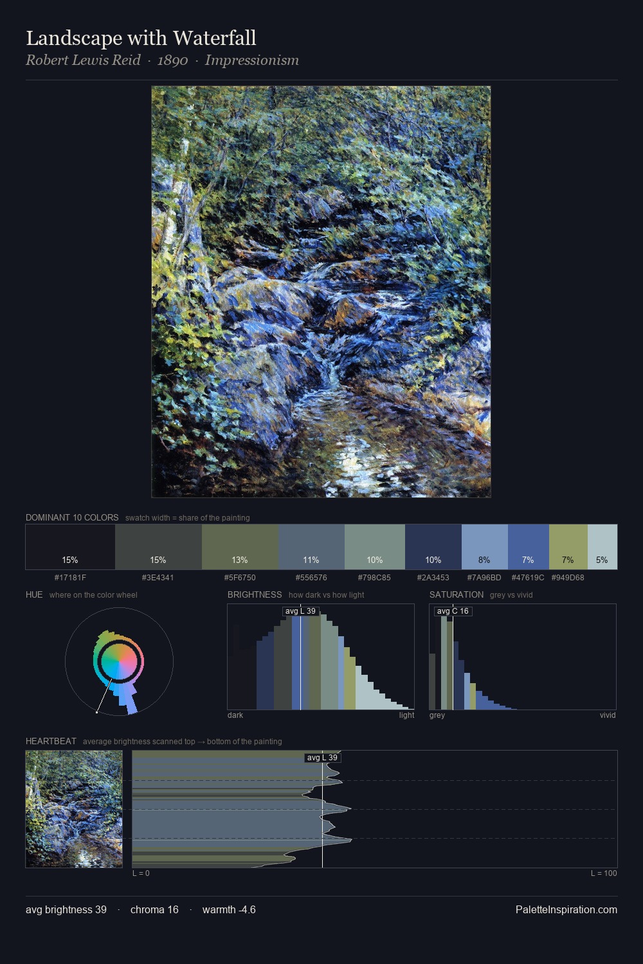The width and height of the screenshot is (643, 964).
Task: Click the 'avg L 39' label in Heartbeat
Action: 322,758
